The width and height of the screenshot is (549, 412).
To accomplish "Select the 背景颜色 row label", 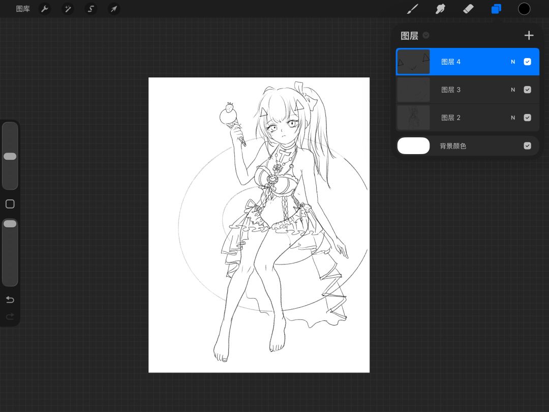I will coord(453,146).
